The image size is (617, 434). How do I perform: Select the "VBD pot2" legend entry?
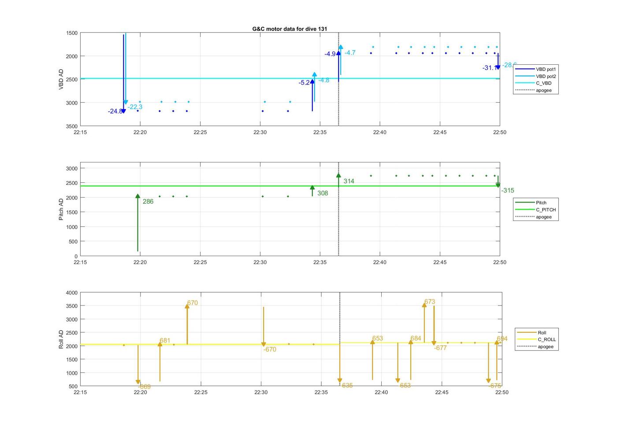[x=535, y=76]
